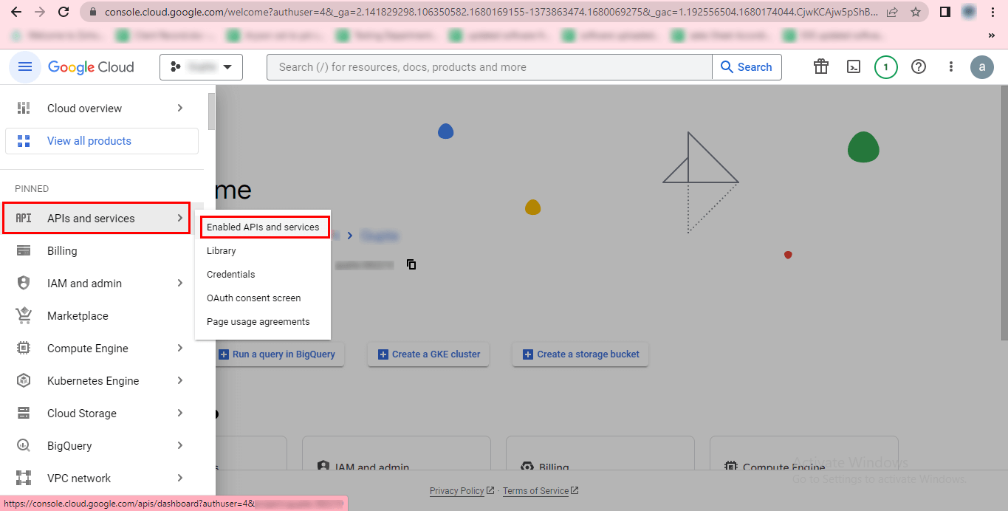Expand Kubernetes Engine chevron

click(x=180, y=381)
